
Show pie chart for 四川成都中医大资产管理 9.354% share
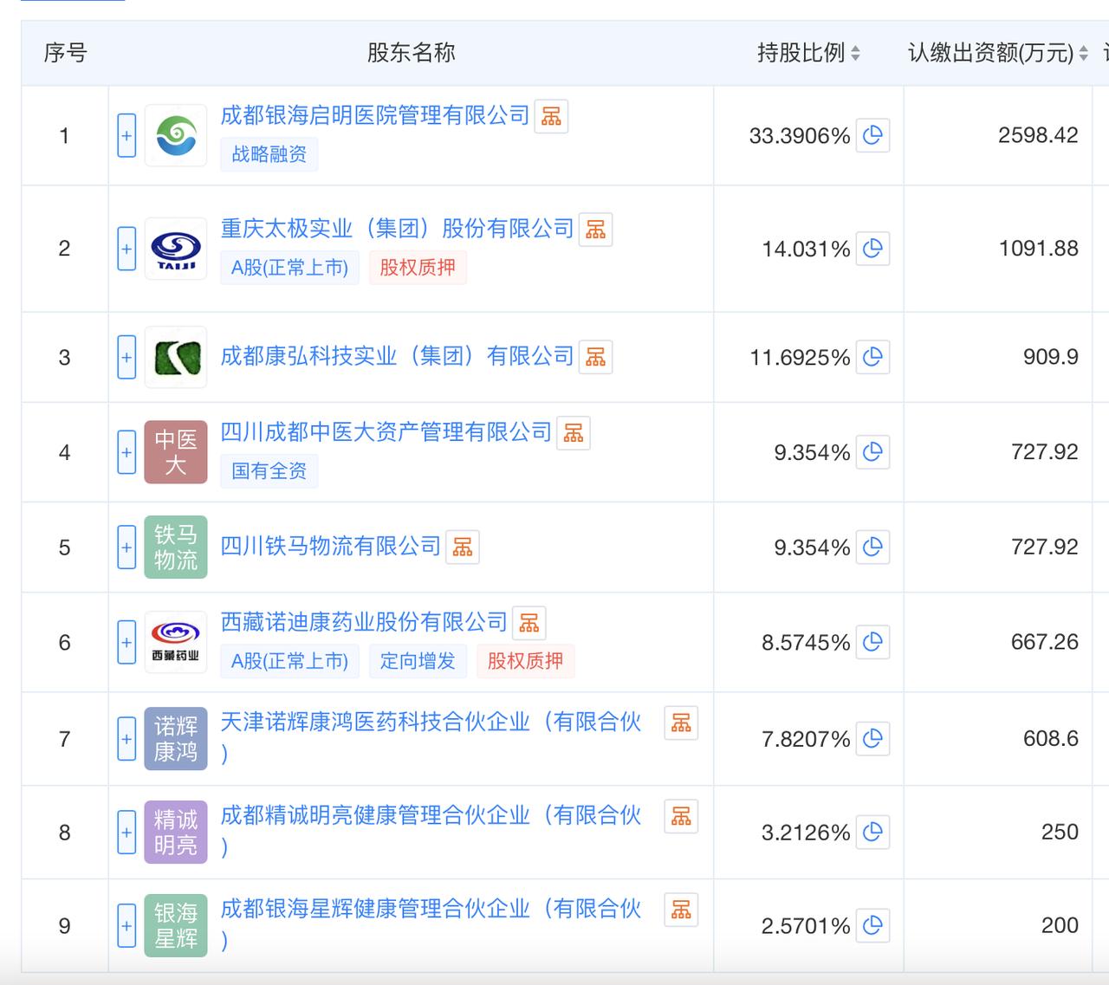[872, 452]
